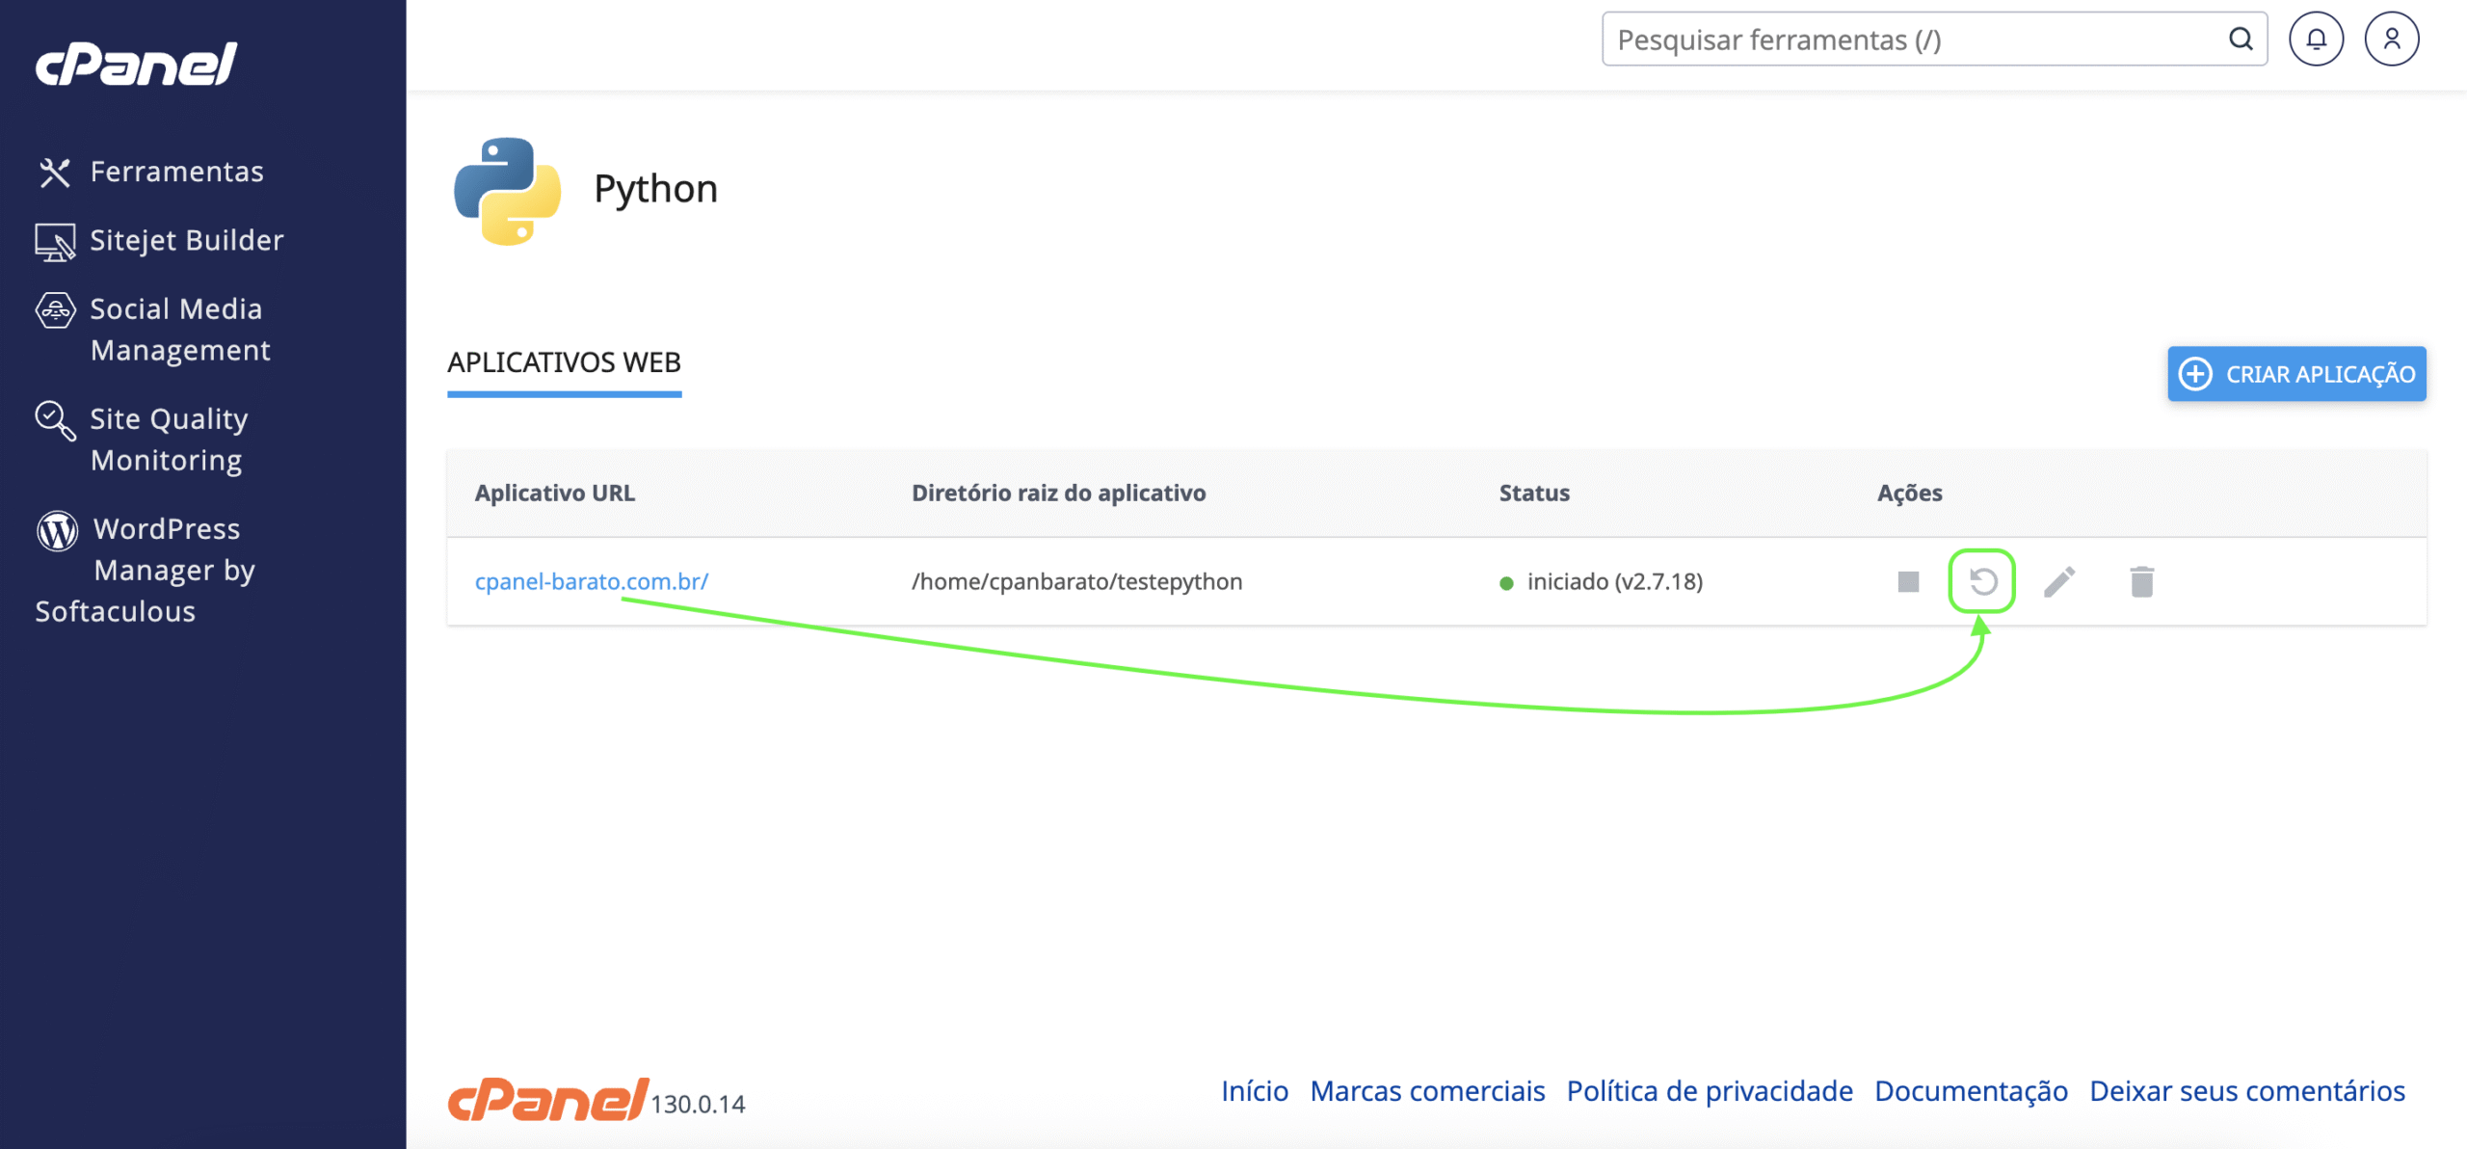This screenshot has width=2467, height=1149.
Task: Click the WordPress logo icon
Action: tap(57, 530)
